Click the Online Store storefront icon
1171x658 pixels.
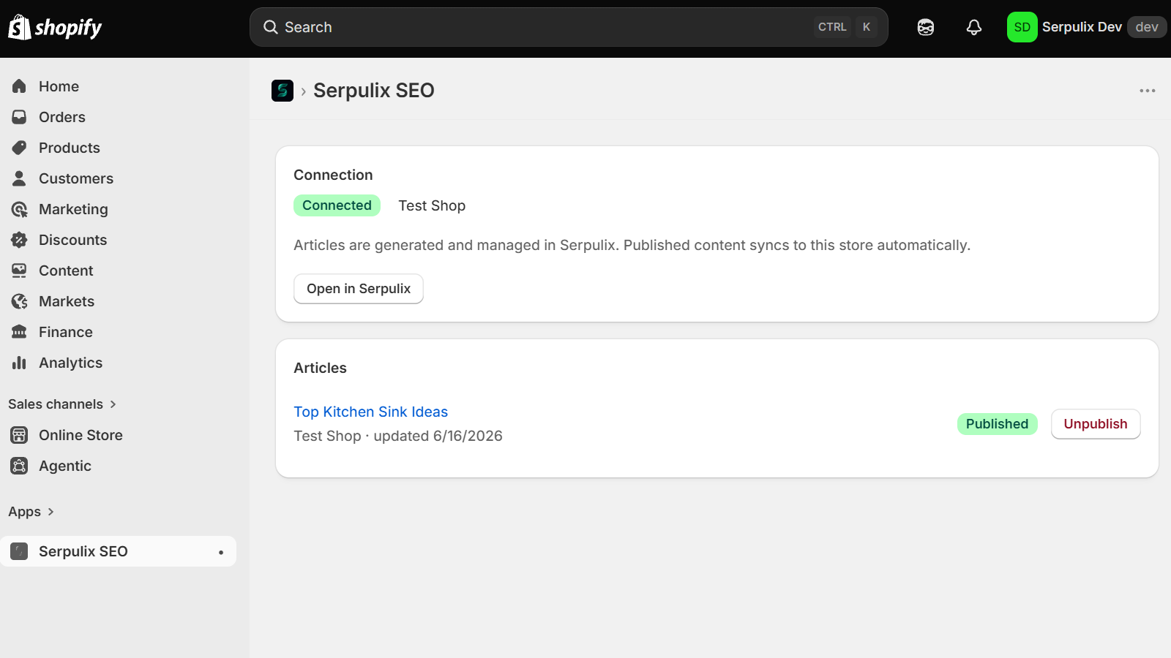(x=20, y=435)
